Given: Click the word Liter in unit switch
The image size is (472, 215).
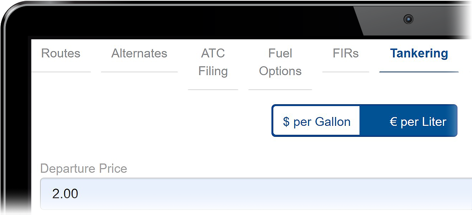Looking at the screenshot, I should [434, 122].
